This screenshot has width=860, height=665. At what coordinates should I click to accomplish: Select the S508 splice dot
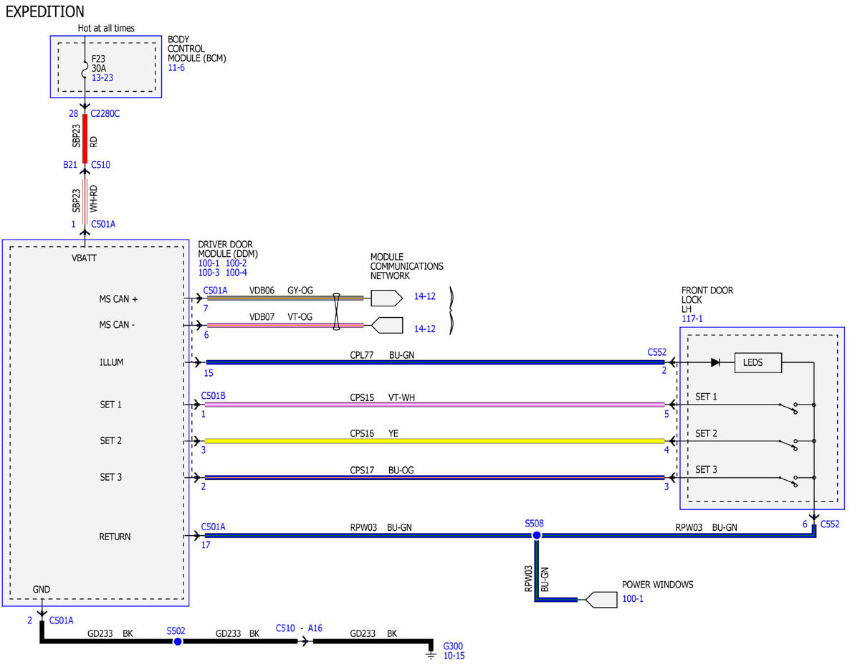coord(536,535)
